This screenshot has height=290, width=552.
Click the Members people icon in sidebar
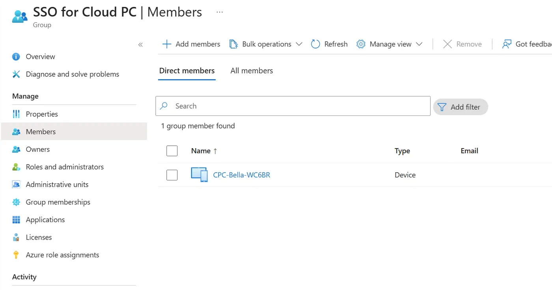(x=16, y=132)
